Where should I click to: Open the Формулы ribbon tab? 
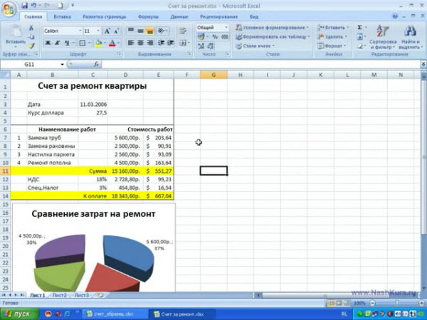[x=148, y=16]
